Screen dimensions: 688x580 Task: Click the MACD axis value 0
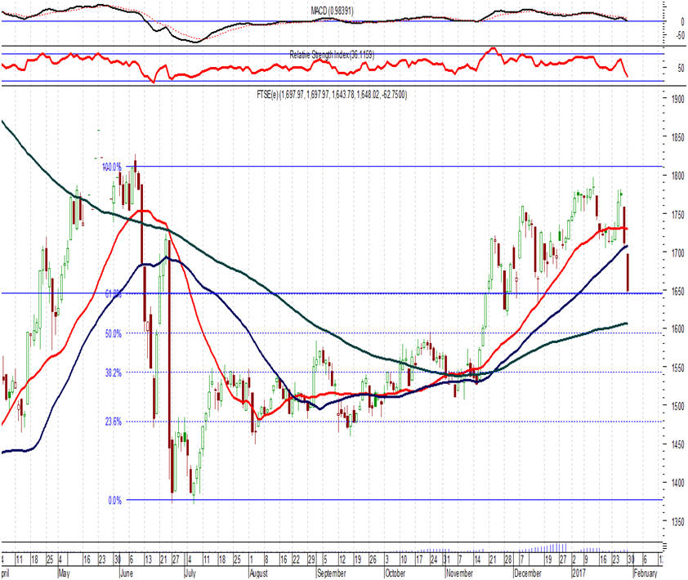coord(682,21)
